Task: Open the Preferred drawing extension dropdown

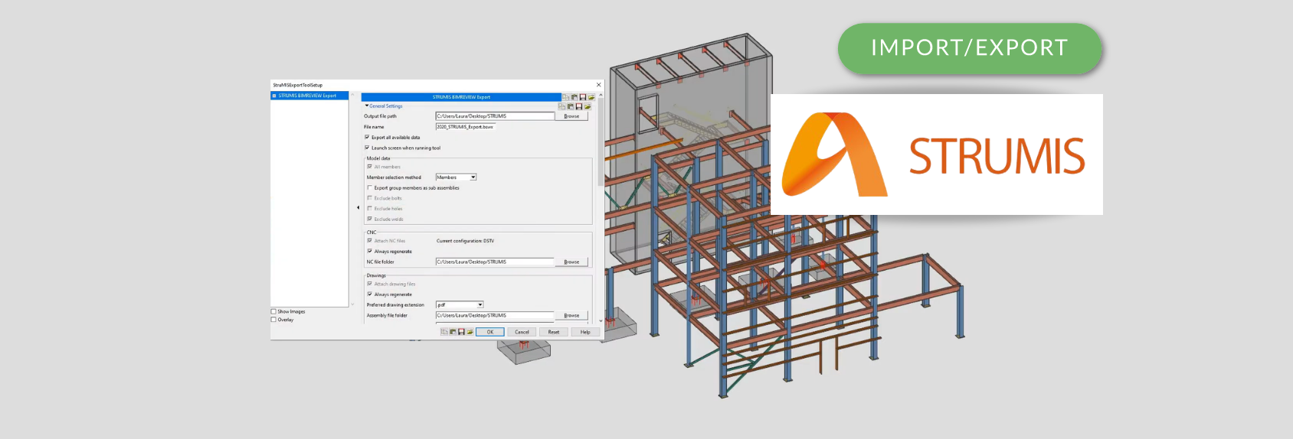Action: [x=480, y=304]
